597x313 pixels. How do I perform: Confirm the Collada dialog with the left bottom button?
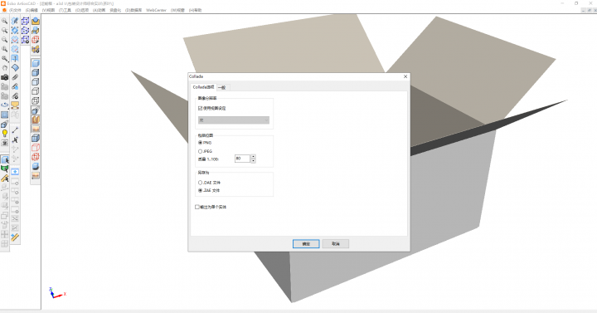click(306, 243)
